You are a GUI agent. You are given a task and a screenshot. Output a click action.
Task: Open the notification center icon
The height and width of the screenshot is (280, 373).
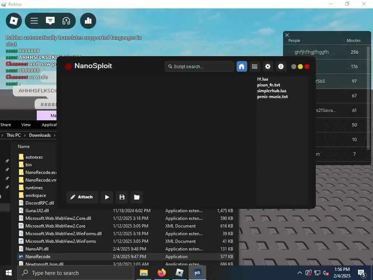362,273
